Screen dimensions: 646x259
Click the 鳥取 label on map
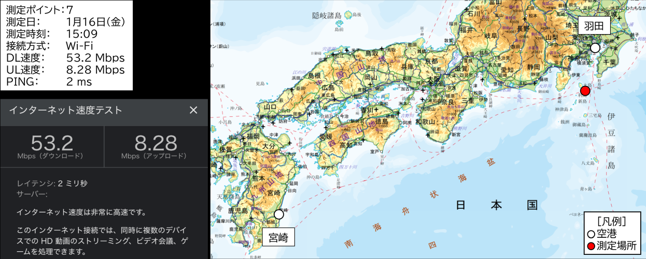(372, 53)
